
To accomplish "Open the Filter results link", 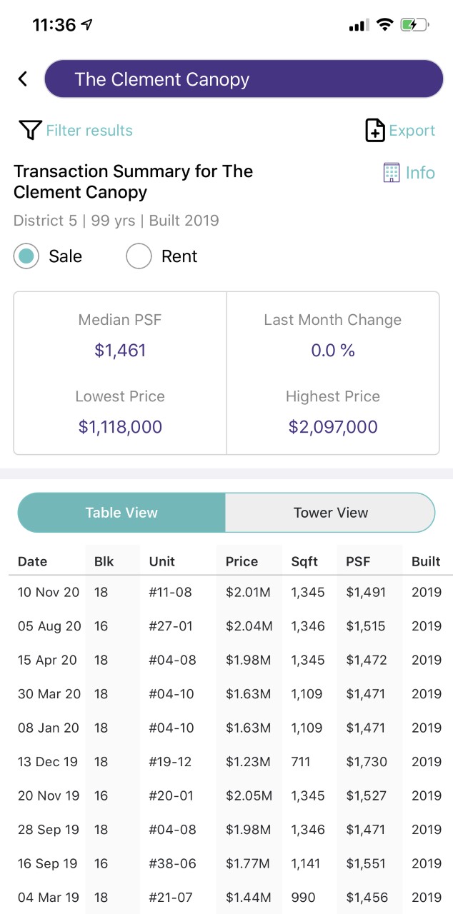I will (89, 131).
